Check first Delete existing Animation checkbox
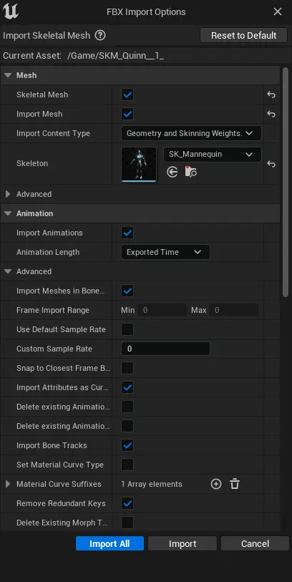This screenshot has width=292, height=582. [x=127, y=407]
